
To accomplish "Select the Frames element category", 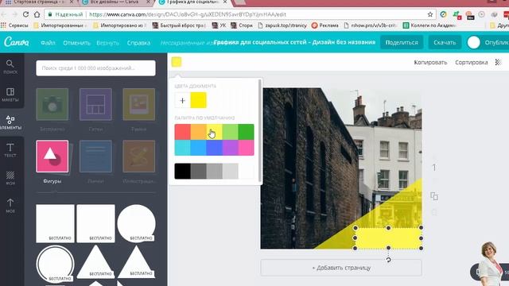I will point(139,104).
